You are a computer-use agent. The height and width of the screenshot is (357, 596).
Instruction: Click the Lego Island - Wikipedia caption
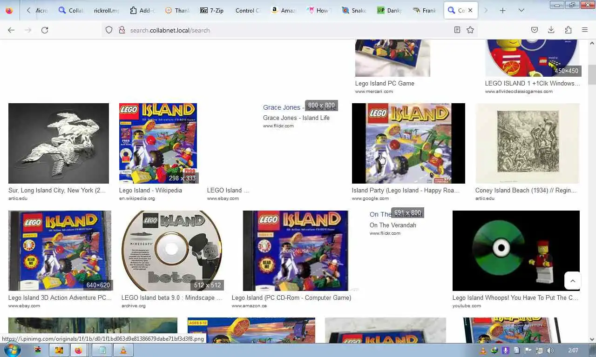150,190
